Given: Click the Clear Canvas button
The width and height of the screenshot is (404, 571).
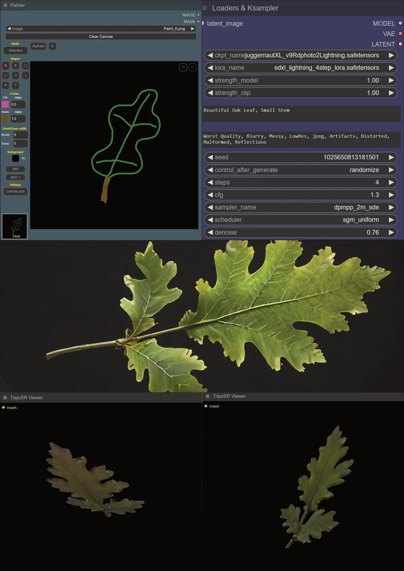Looking at the screenshot, I should coord(101,36).
